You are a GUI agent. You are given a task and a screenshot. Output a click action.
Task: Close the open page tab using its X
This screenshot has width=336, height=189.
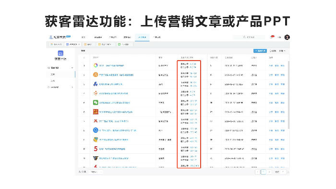click(x=79, y=44)
